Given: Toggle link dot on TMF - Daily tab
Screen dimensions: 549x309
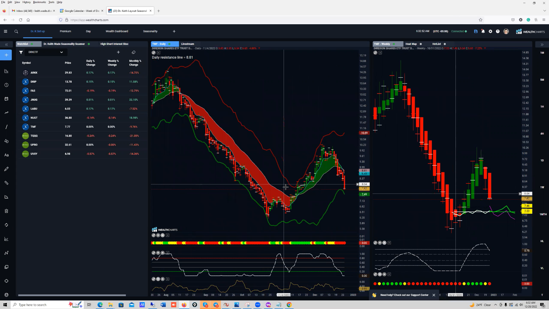Looking at the screenshot, I should pos(170,44).
